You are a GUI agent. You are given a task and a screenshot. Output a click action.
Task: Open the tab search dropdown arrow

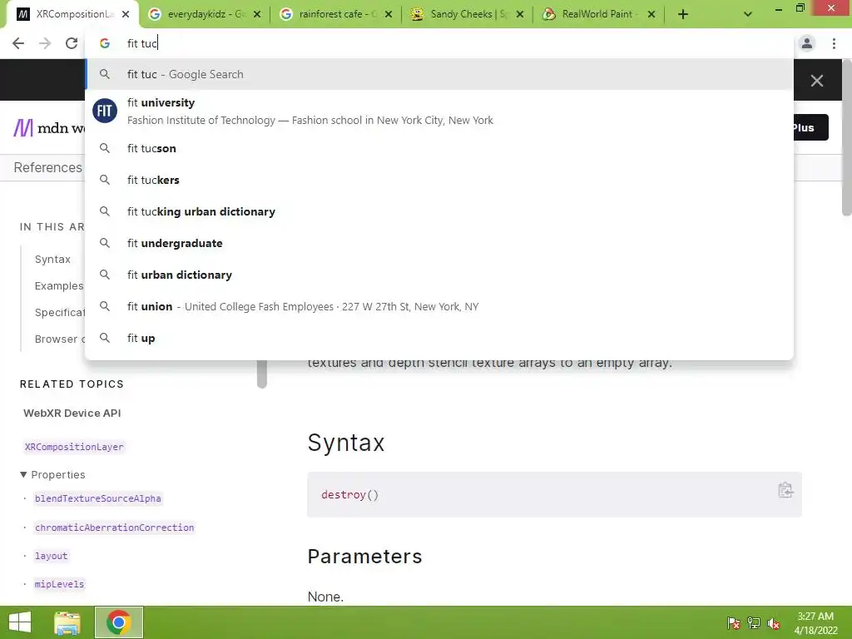click(x=748, y=14)
